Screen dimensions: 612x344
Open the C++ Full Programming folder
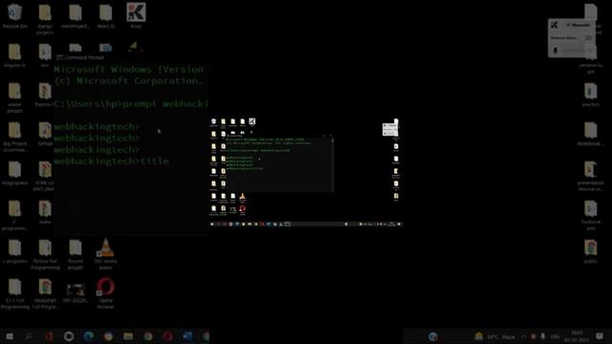[15, 293]
